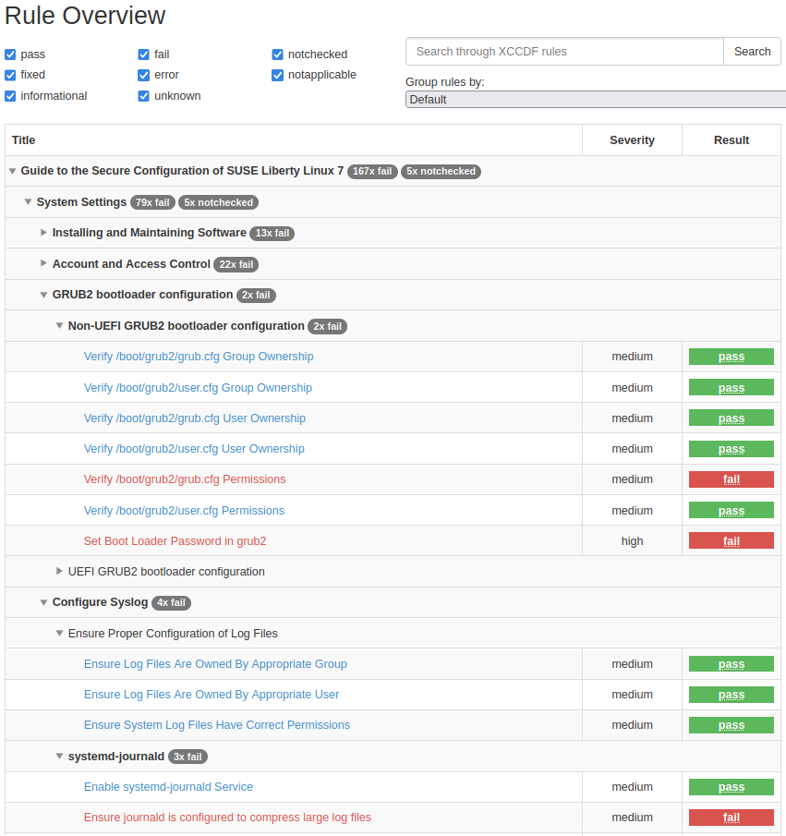Click the XCCDF rules search field
786x836 pixels.
(564, 52)
